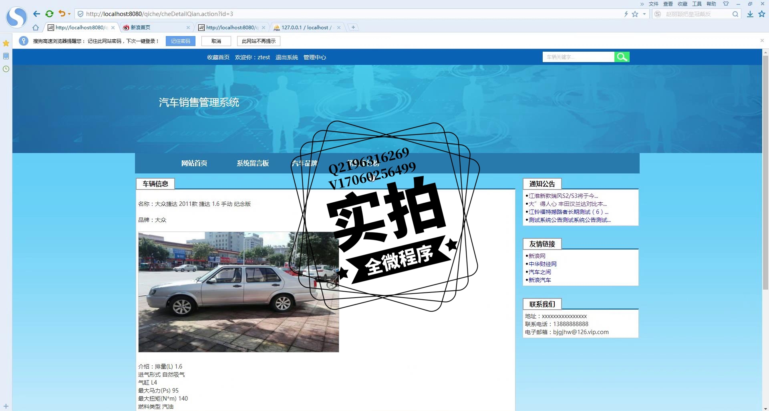Viewport: 769px width, 411px height.
Task: Click 取消 on the password prompt
Action: click(216, 41)
